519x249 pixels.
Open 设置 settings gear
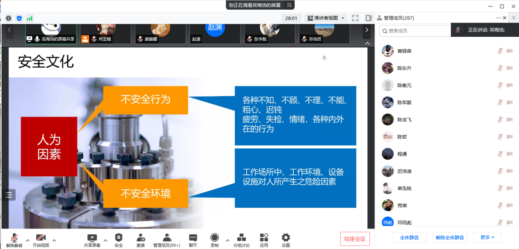point(286,238)
